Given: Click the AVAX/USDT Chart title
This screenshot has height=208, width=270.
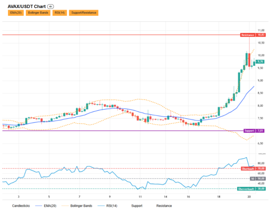Looking at the screenshot, I should 27,7.
